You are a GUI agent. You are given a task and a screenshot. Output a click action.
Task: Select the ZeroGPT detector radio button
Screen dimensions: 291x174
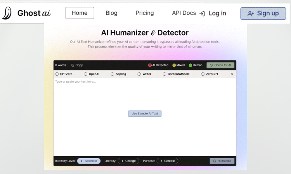[x=203, y=74]
